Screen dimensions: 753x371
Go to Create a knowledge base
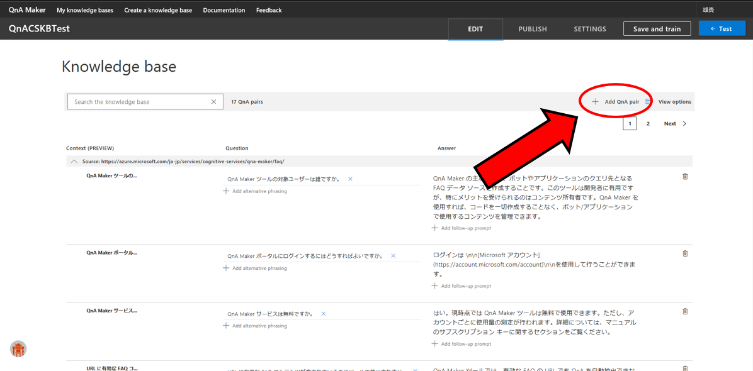pyautogui.click(x=158, y=10)
